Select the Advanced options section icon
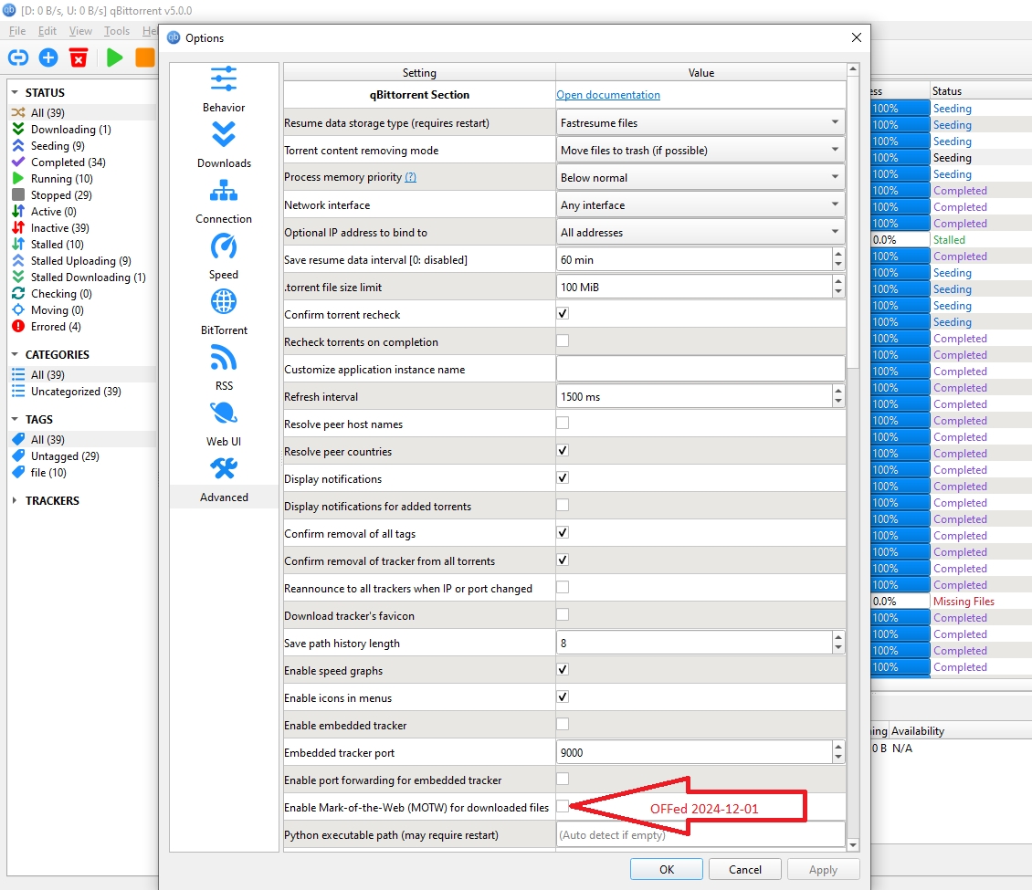The width and height of the screenshot is (1032, 890). click(224, 469)
